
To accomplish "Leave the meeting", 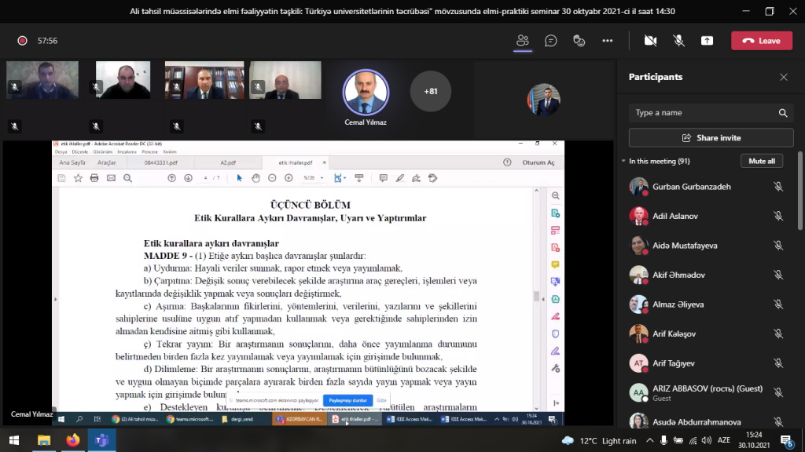I will [761, 41].
